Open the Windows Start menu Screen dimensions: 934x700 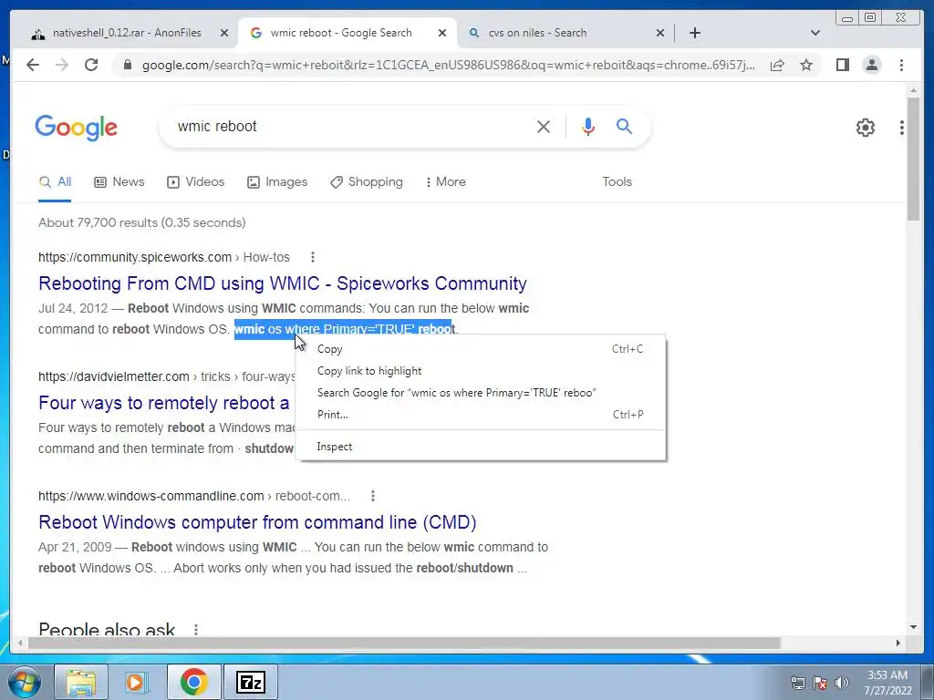pyautogui.click(x=24, y=682)
